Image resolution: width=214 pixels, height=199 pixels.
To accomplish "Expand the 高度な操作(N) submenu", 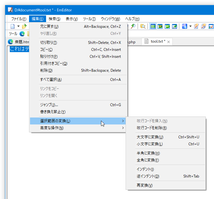I will (x=78, y=128).
